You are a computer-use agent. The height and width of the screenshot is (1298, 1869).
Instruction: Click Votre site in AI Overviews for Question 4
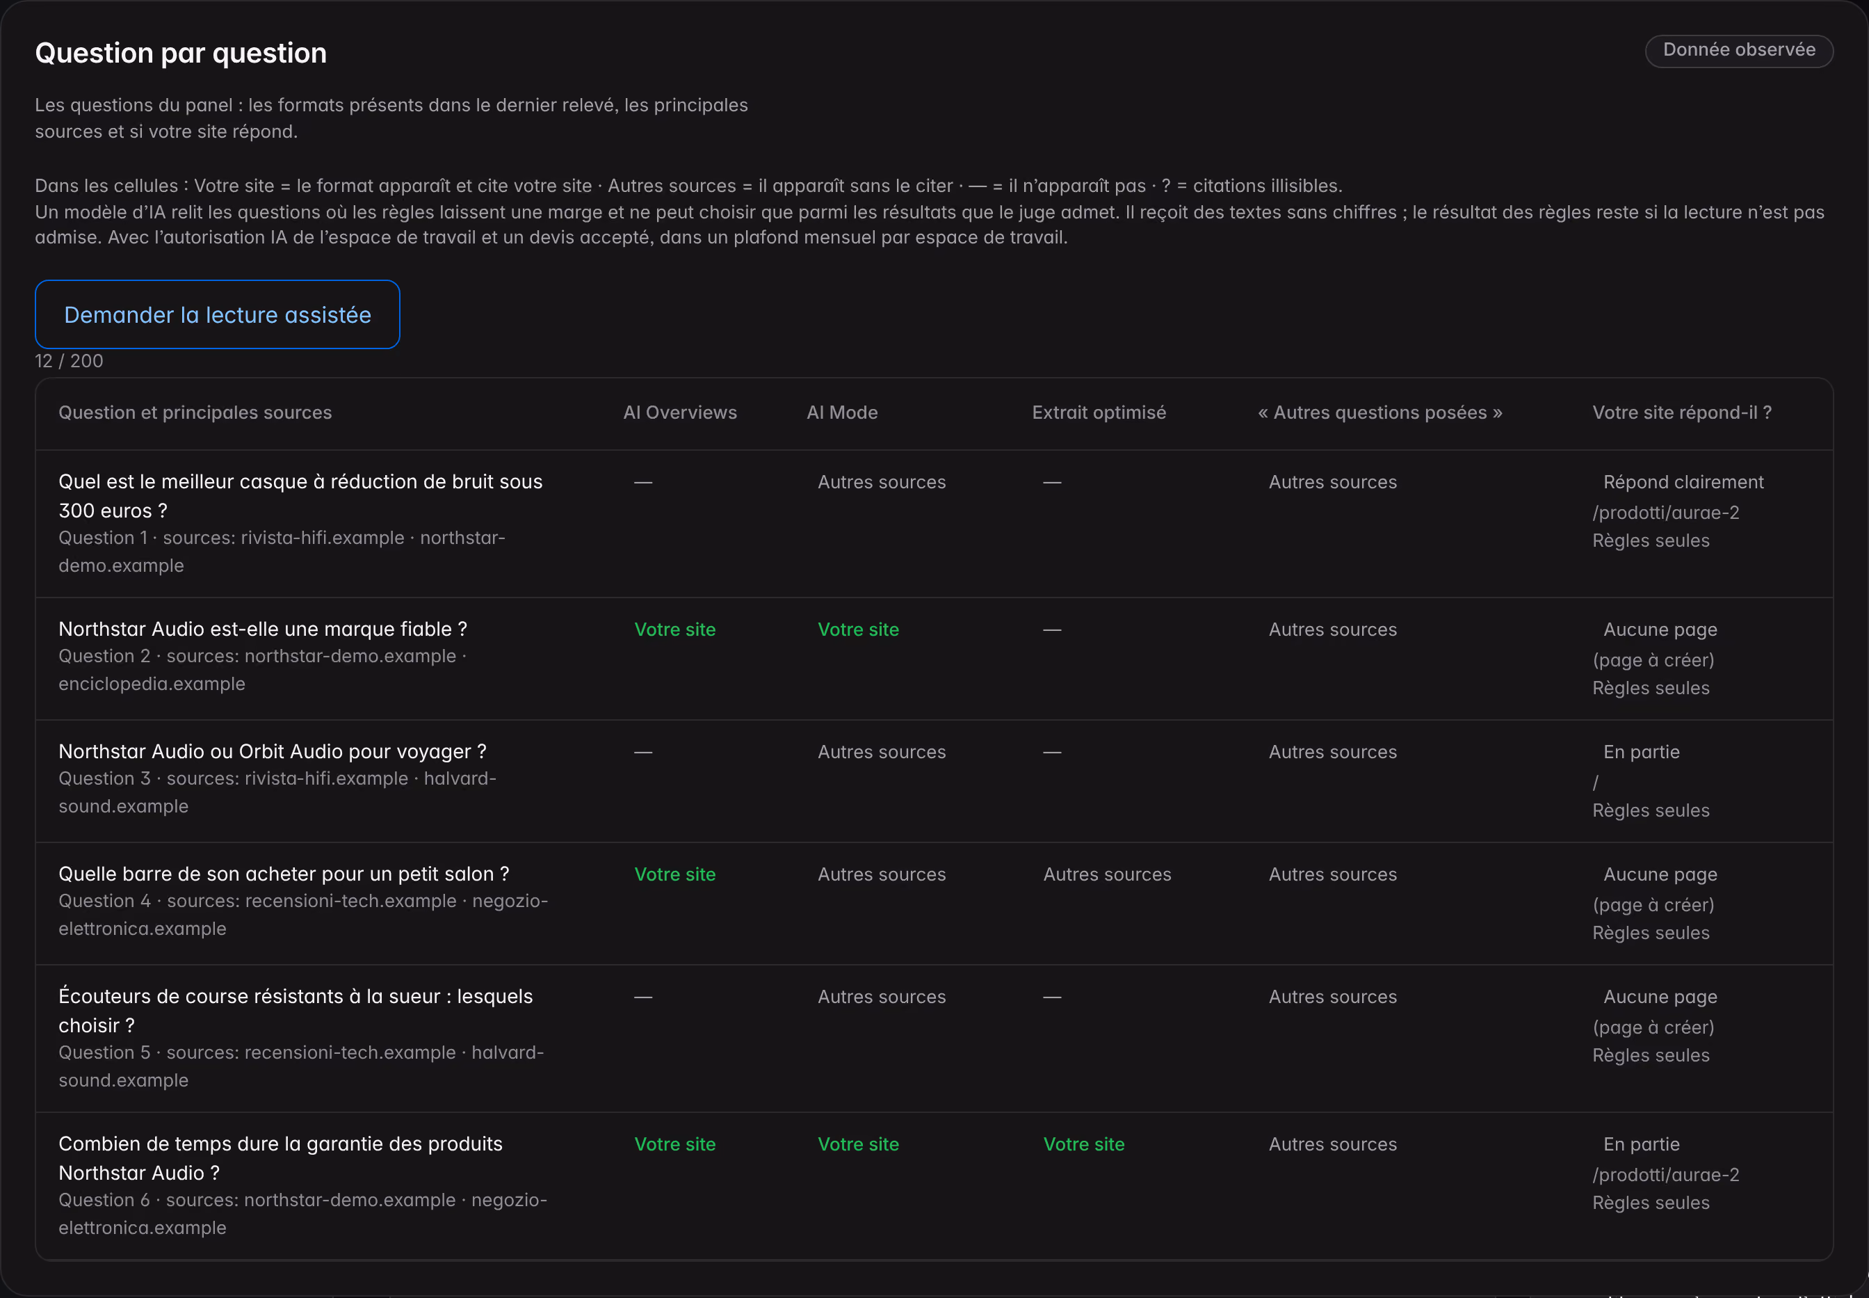(674, 874)
